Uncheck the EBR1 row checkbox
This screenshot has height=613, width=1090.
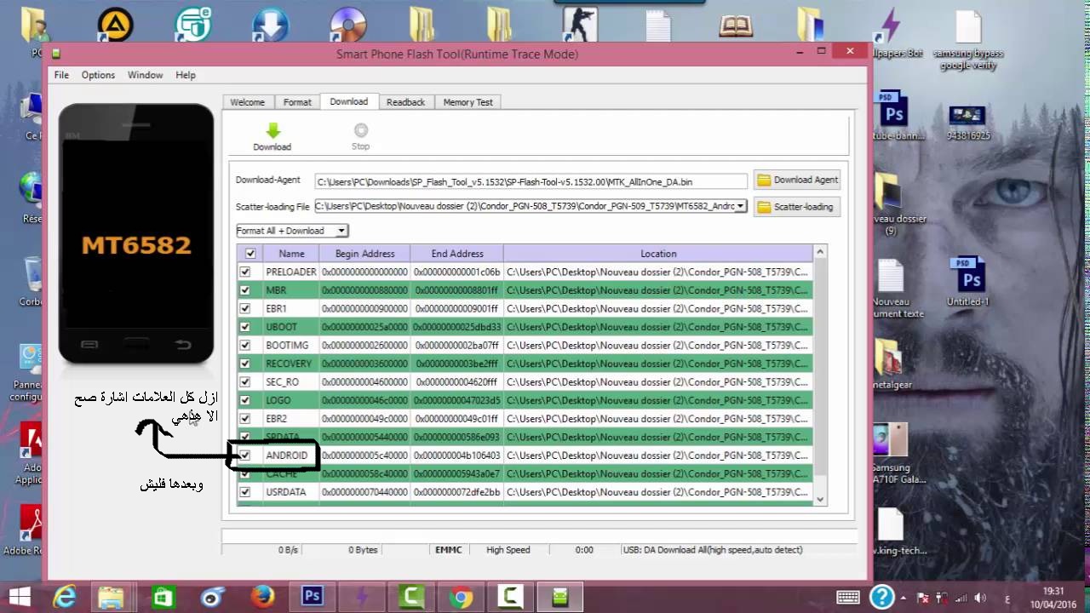tap(245, 308)
